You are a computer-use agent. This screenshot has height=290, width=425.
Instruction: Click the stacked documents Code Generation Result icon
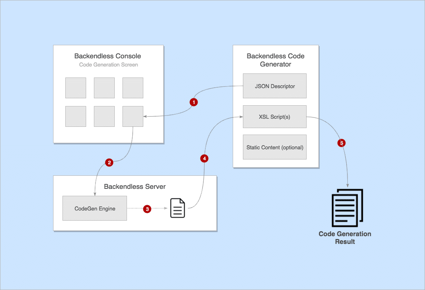coord(347,208)
